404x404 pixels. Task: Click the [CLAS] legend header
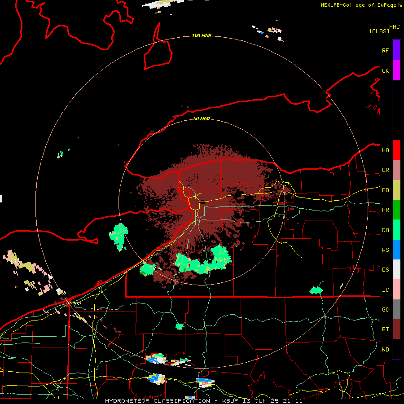coord(379,31)
